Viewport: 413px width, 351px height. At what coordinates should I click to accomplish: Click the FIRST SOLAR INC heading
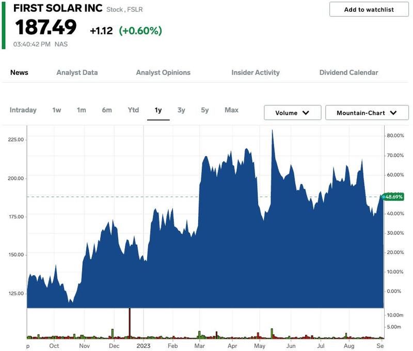tap(58, 8)
